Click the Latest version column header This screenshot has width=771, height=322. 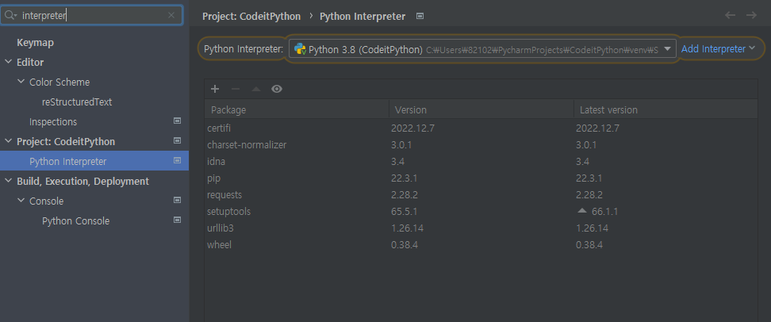click(608, 110)
